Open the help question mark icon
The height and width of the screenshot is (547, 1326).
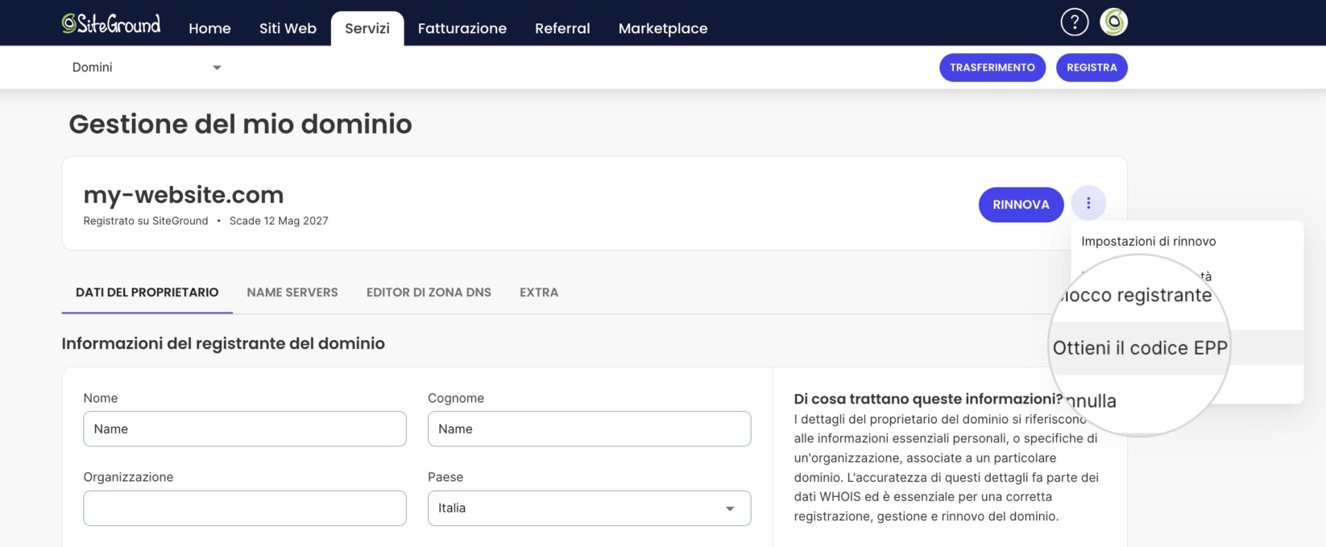(x=1074, y=22)
